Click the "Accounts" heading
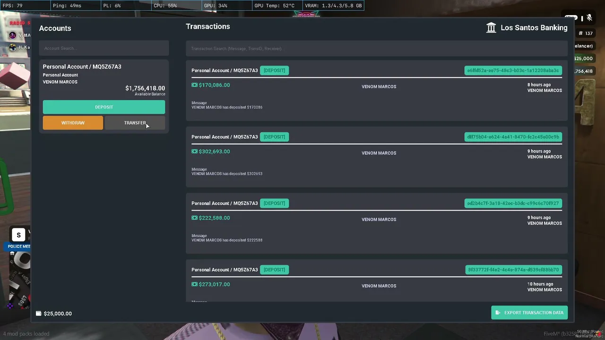Image resolution: width=605 pixels, height=340 pixels. [55, 28]
